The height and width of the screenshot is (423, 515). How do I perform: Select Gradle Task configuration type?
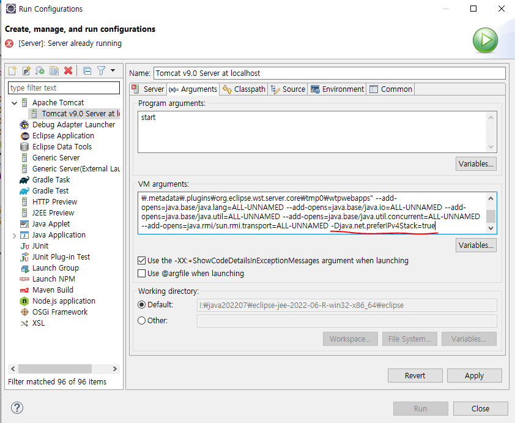click(51, 180)
